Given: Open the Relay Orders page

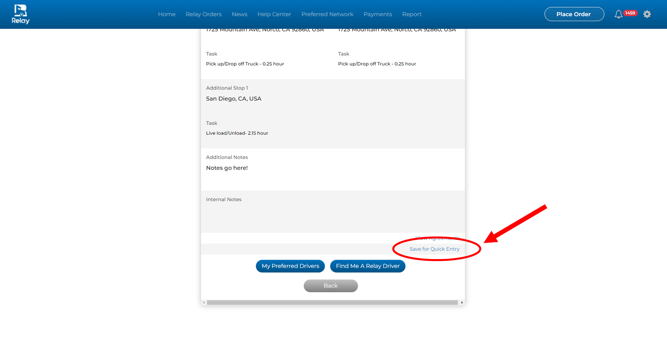Looking at the screenshot, I should (203, 14).
